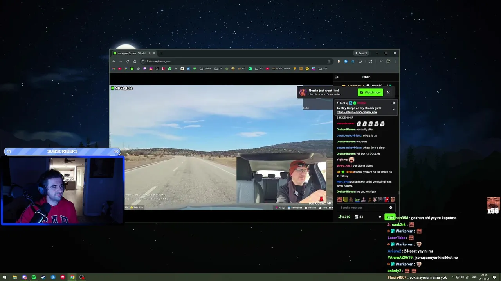Collapse the chat panel with arrow icon
501x281 pixels.
pos(337,77)
